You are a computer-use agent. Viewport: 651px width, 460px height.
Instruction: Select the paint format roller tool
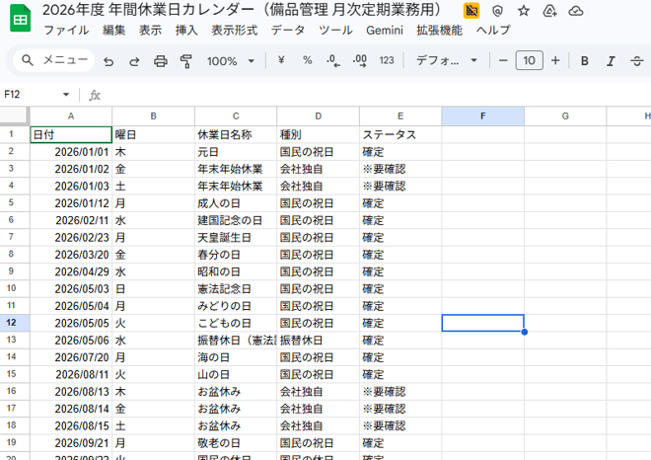(x=185, y=61)
